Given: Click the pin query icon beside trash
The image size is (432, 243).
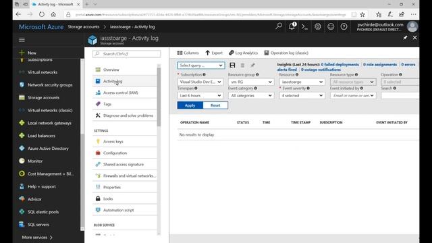Looking at the screenshot, I should 252,65.
